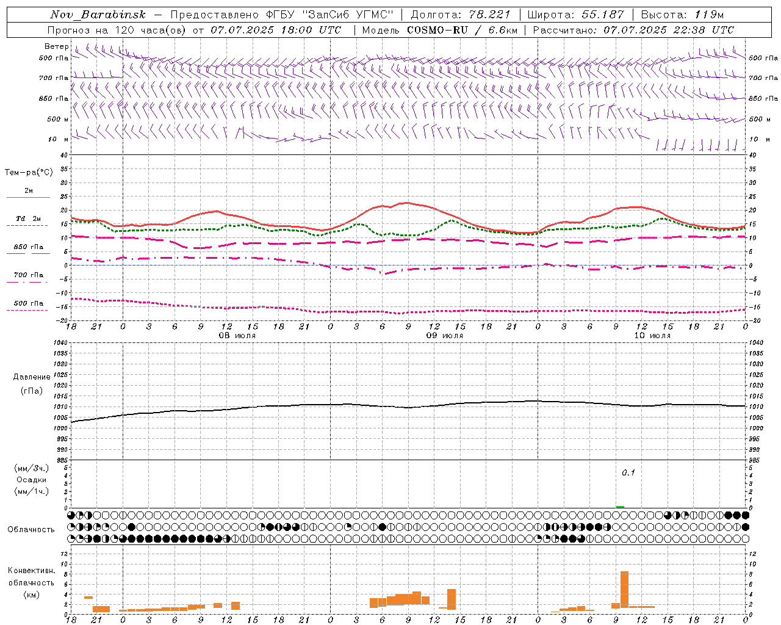This screenshot has height=625, width=781.
Task: Click the "Давление" pressure panel label
Action: pyautogui.click(x=32, y=377)
